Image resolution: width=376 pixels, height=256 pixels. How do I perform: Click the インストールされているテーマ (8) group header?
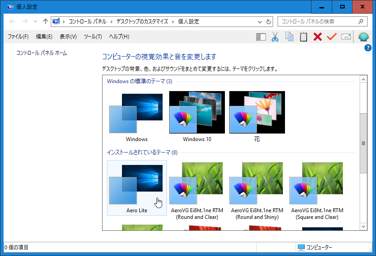142,153
